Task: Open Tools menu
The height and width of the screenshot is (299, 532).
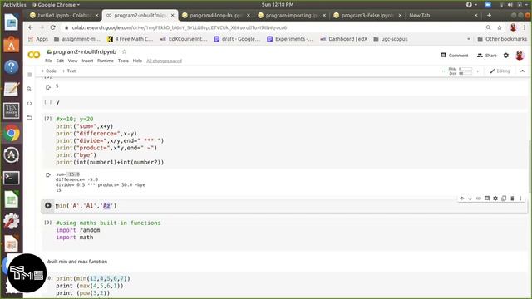Action: (123, 61)
